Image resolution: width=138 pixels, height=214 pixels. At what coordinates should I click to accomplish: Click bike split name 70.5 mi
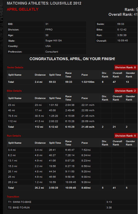point(12,116)
